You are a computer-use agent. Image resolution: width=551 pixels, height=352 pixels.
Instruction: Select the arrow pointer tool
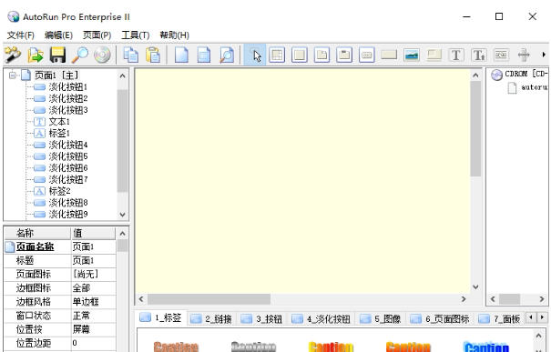tap(255, 55)
